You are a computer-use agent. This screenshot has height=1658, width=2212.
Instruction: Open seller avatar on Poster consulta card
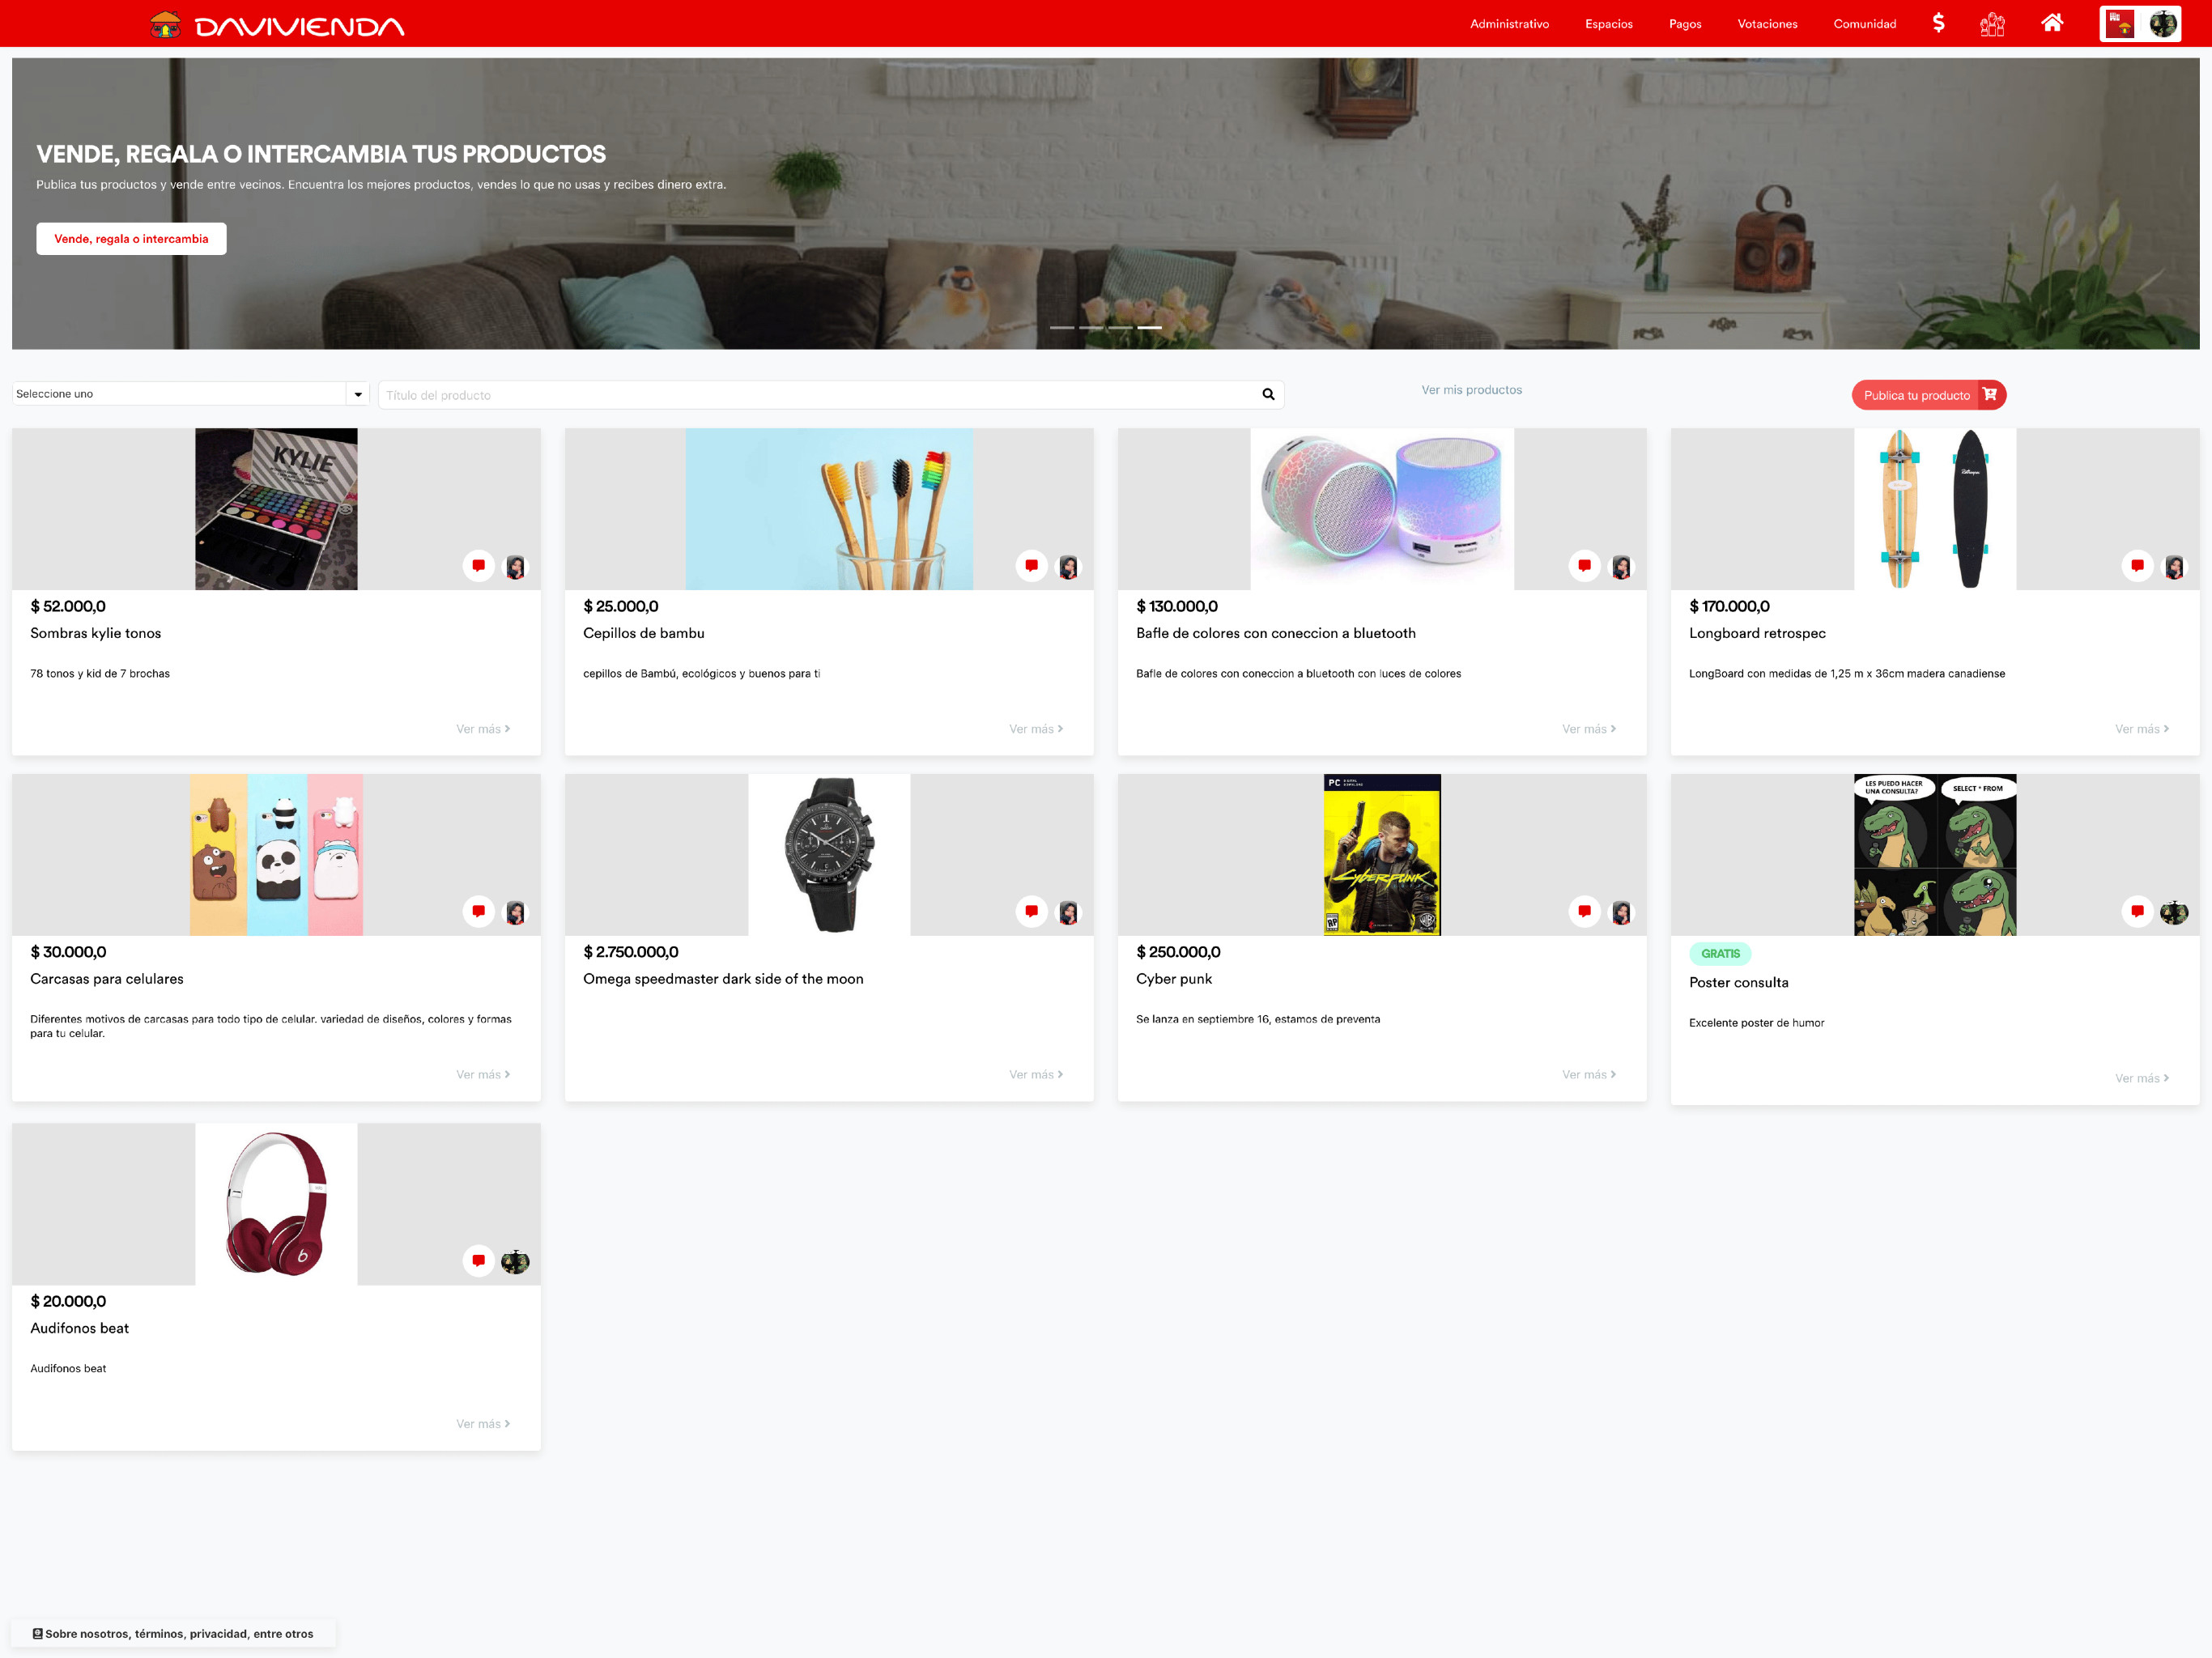pyautogui.click(x=2174, y=912)
